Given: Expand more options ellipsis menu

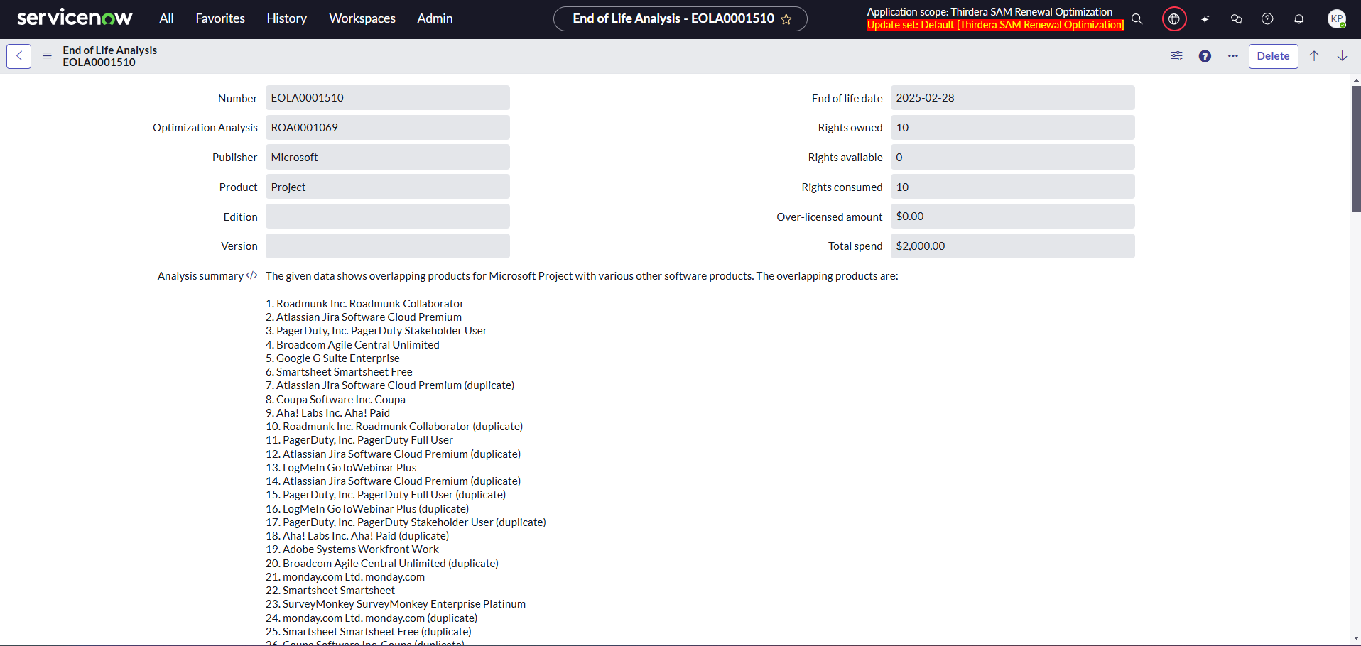Looking at the screenshot, I should pos(1232,56).
